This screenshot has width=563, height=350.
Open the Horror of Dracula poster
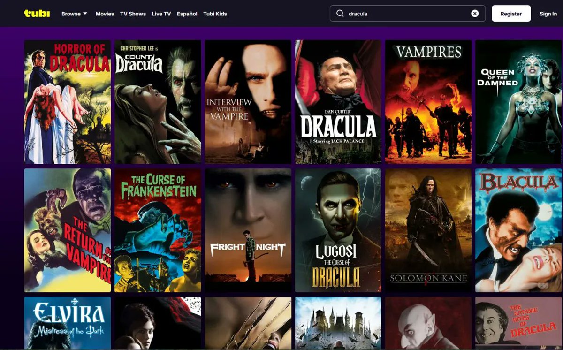67,101
